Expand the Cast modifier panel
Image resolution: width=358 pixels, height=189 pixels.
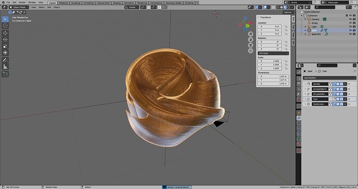tap(305, 99)
